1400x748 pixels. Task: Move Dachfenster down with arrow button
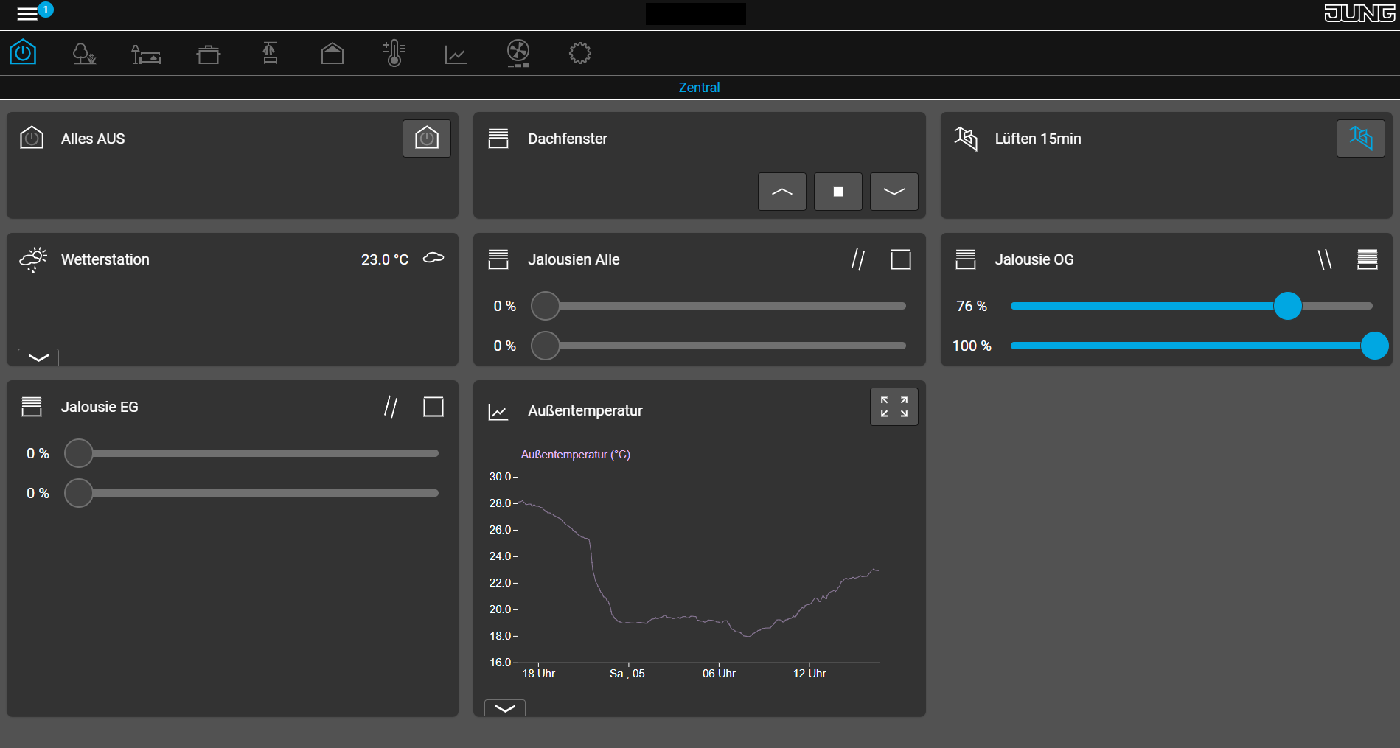pyautogui.click(x=894, y=192)
